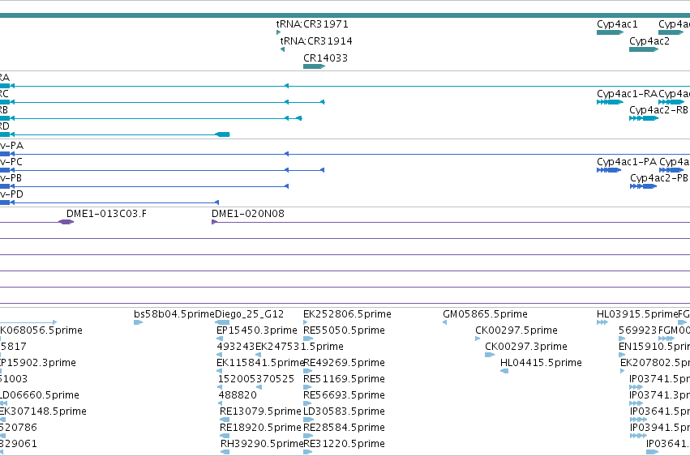The image size is (690, 456).
Task: Select the CK00297.5prime EST label
Action: (x=516, y=330)
